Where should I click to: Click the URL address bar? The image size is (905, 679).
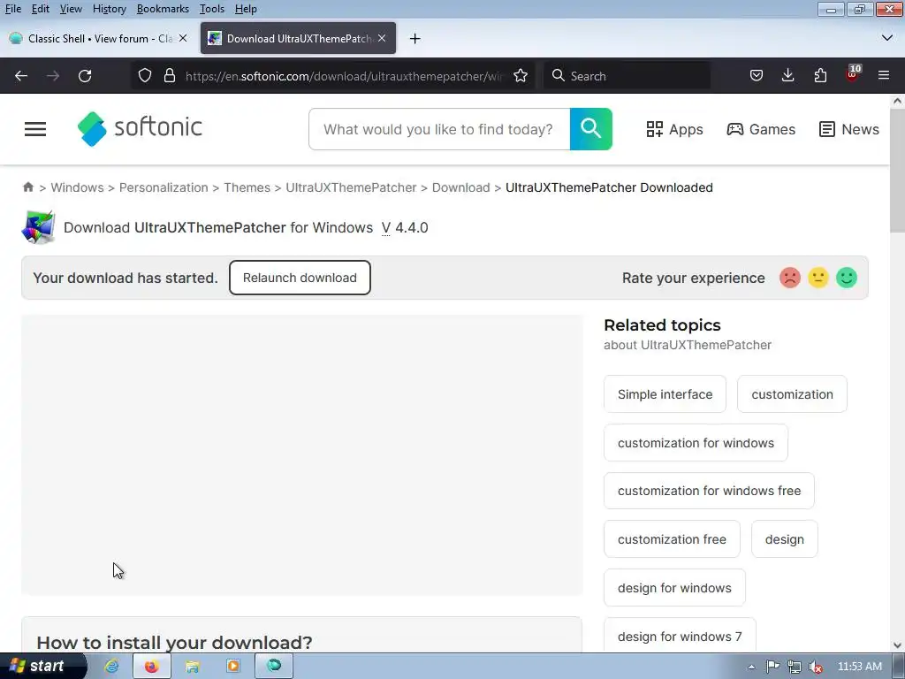point(344,76)
